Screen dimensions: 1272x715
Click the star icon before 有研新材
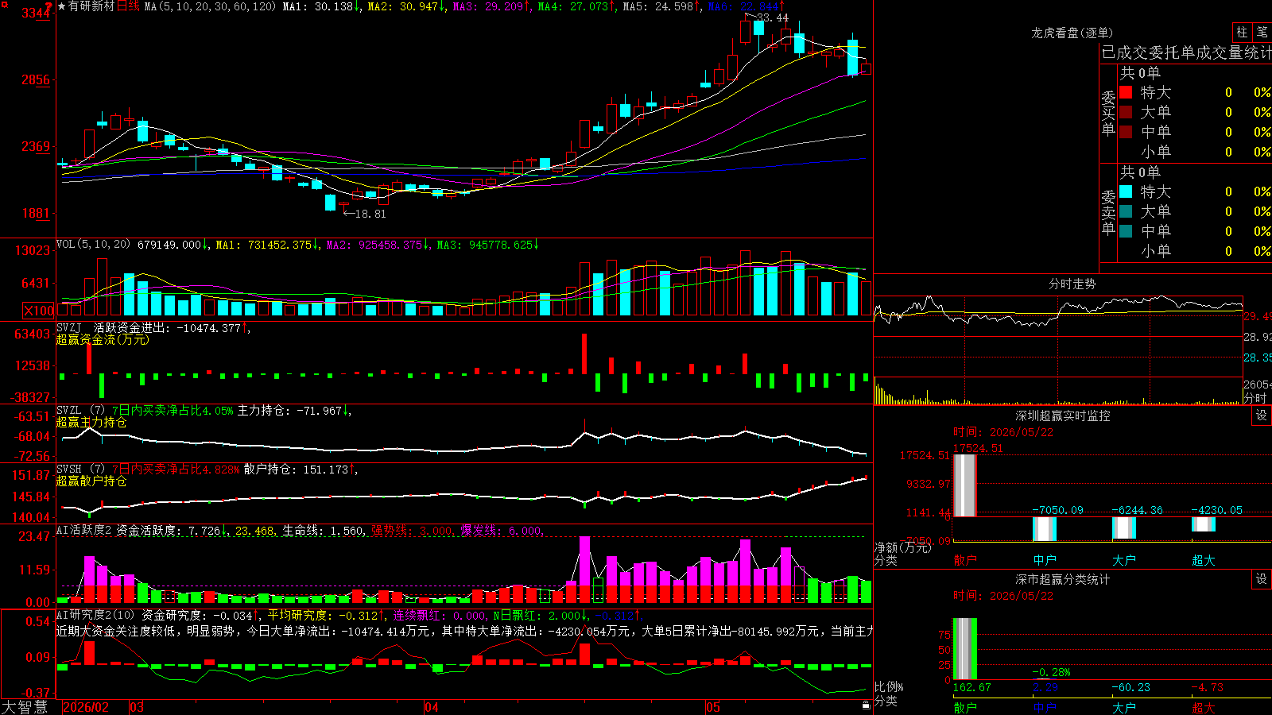click(62, 6)
